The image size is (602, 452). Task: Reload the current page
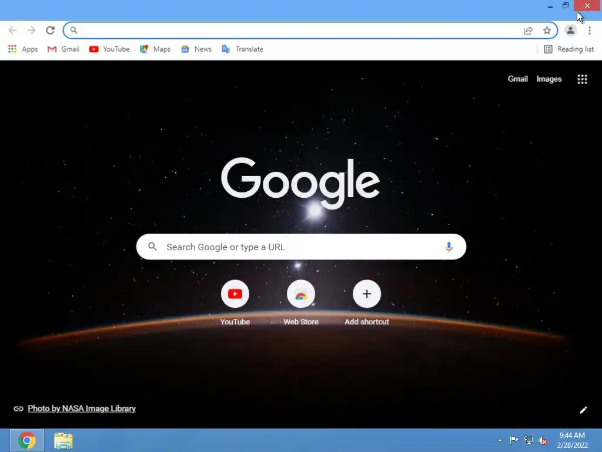point(51,31)
